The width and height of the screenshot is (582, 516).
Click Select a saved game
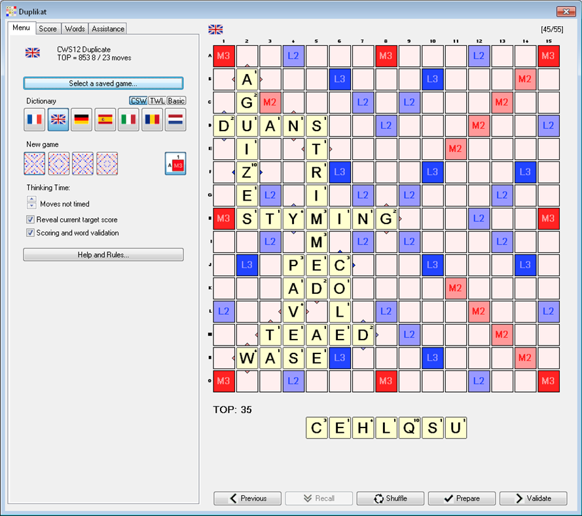click(103, 83)
